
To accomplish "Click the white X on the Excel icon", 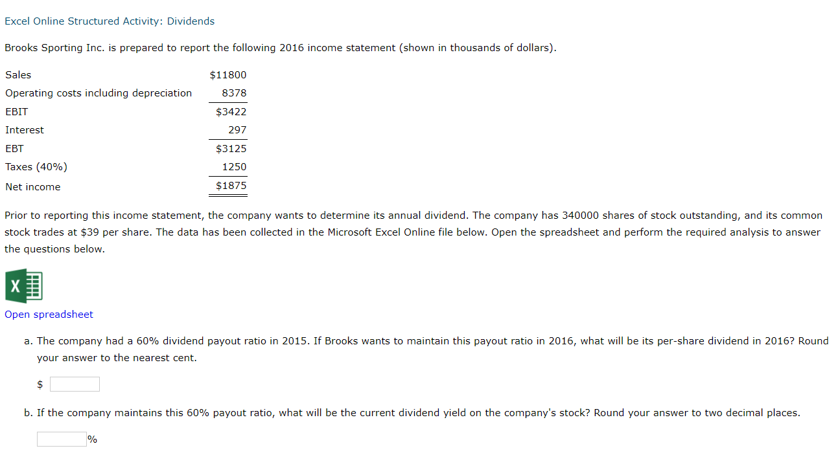I will tap(16, 287).
